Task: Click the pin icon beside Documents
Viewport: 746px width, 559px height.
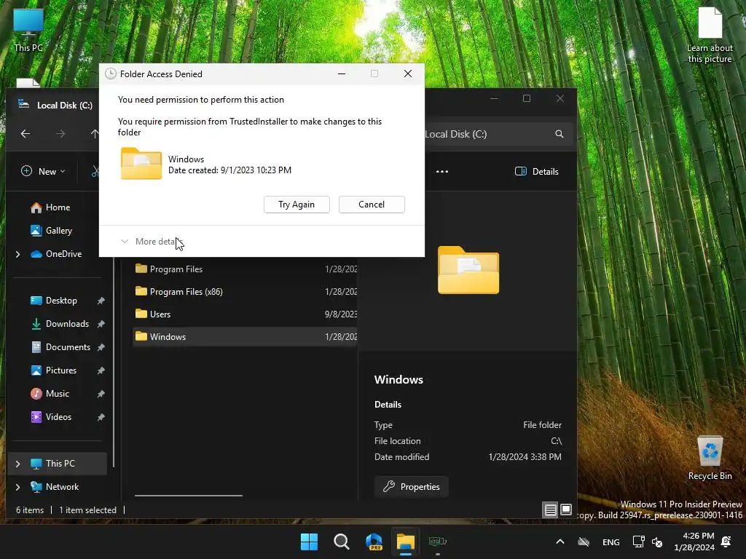Action: [x=101, y=347]
